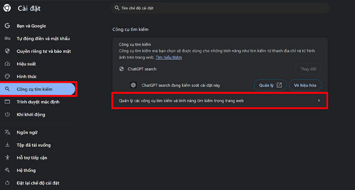The image size is (355, 190).
Task: Click the gauge icon beside Hiệu suất
Action: 7,64
